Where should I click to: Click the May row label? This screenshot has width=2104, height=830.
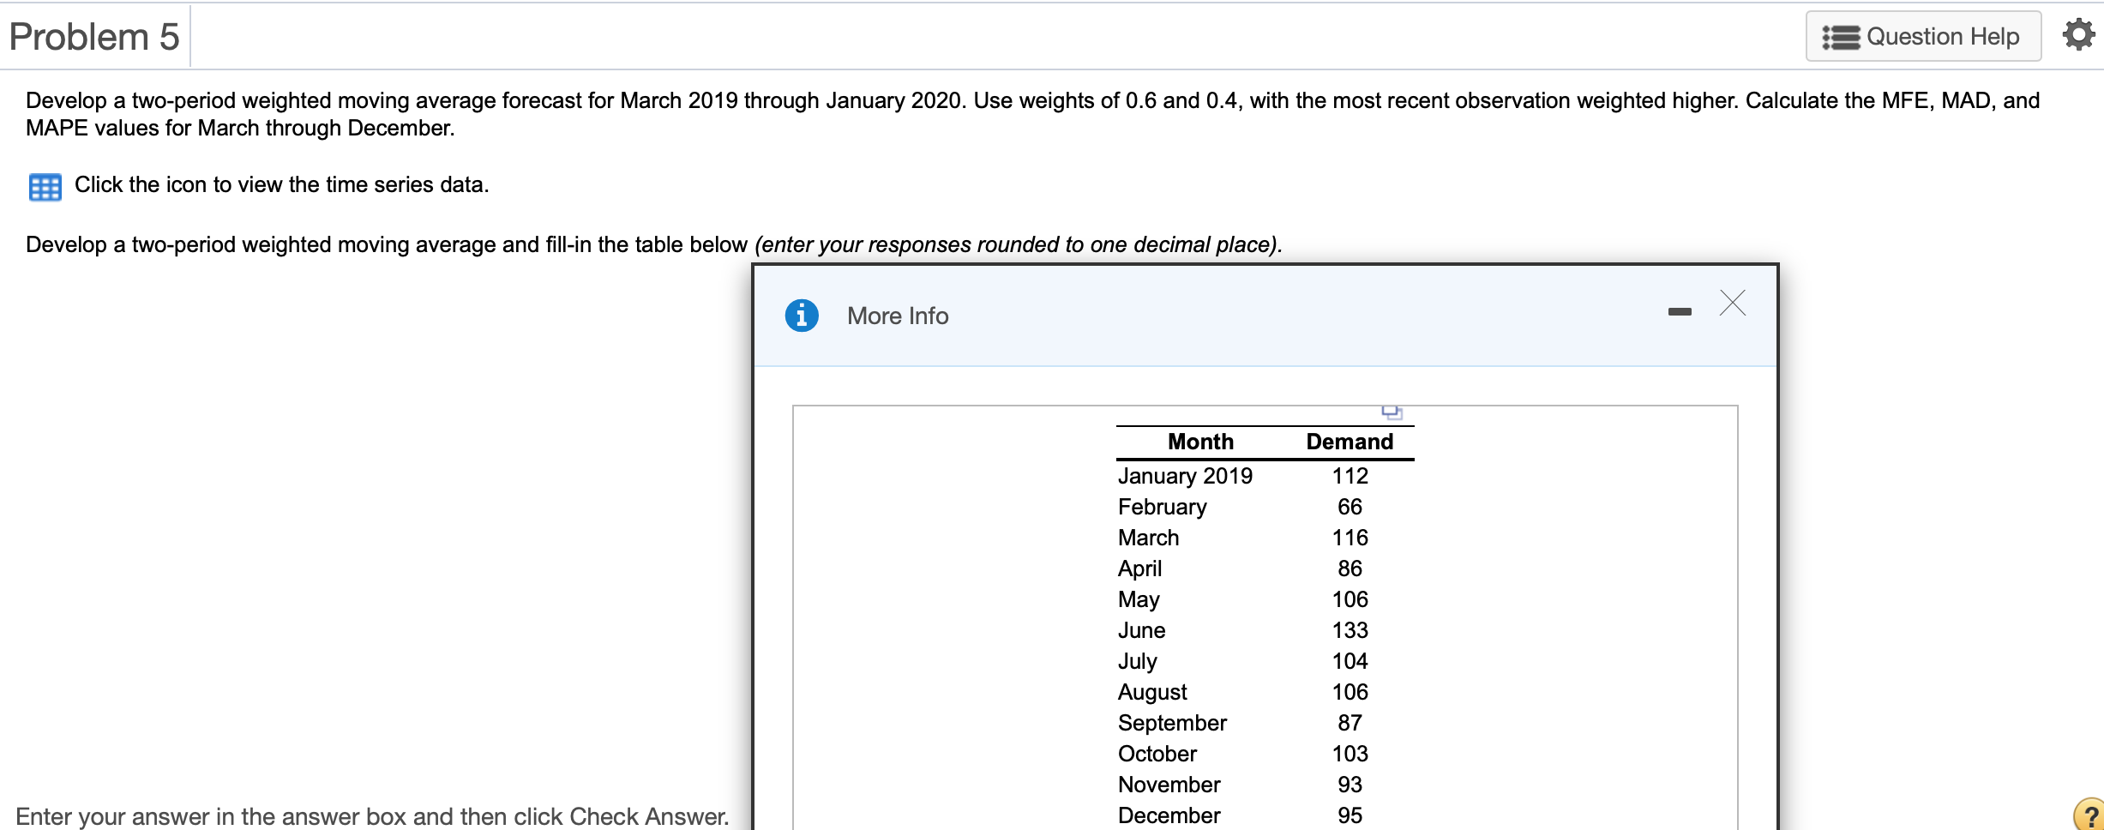(1139, 599)
